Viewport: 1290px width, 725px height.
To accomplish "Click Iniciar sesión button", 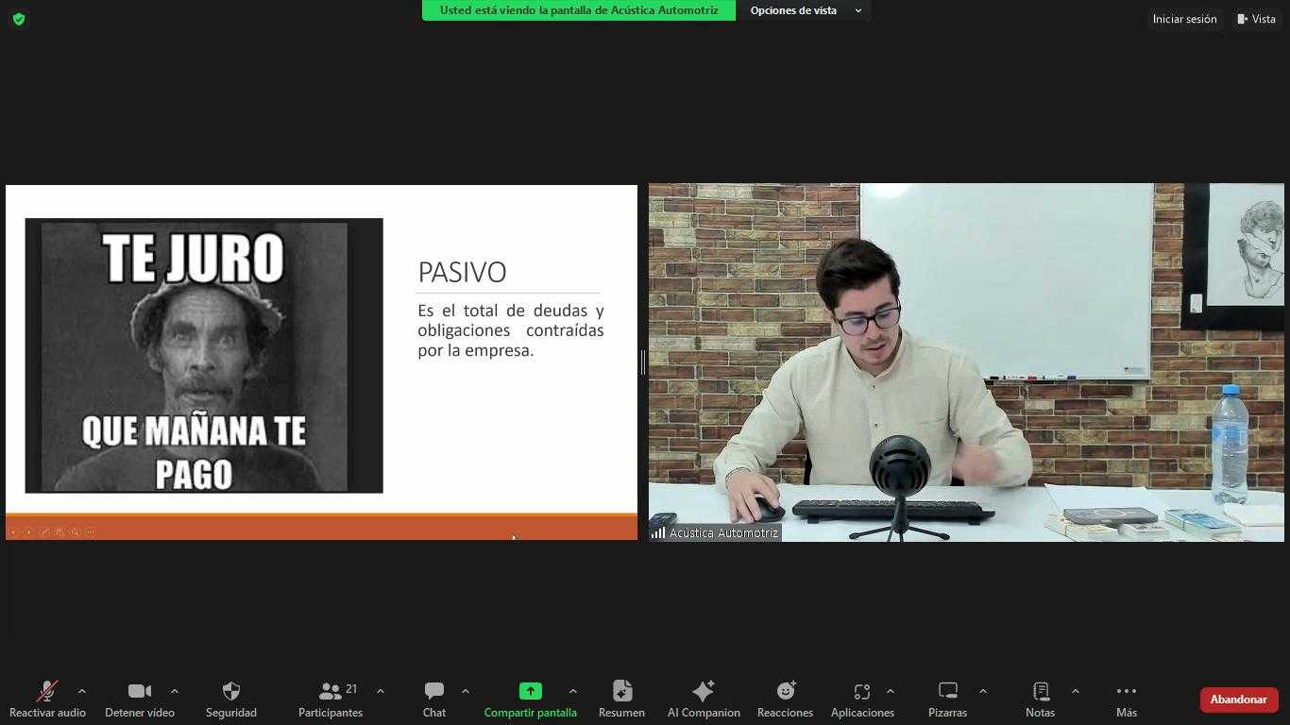I will pos(1184,19).
